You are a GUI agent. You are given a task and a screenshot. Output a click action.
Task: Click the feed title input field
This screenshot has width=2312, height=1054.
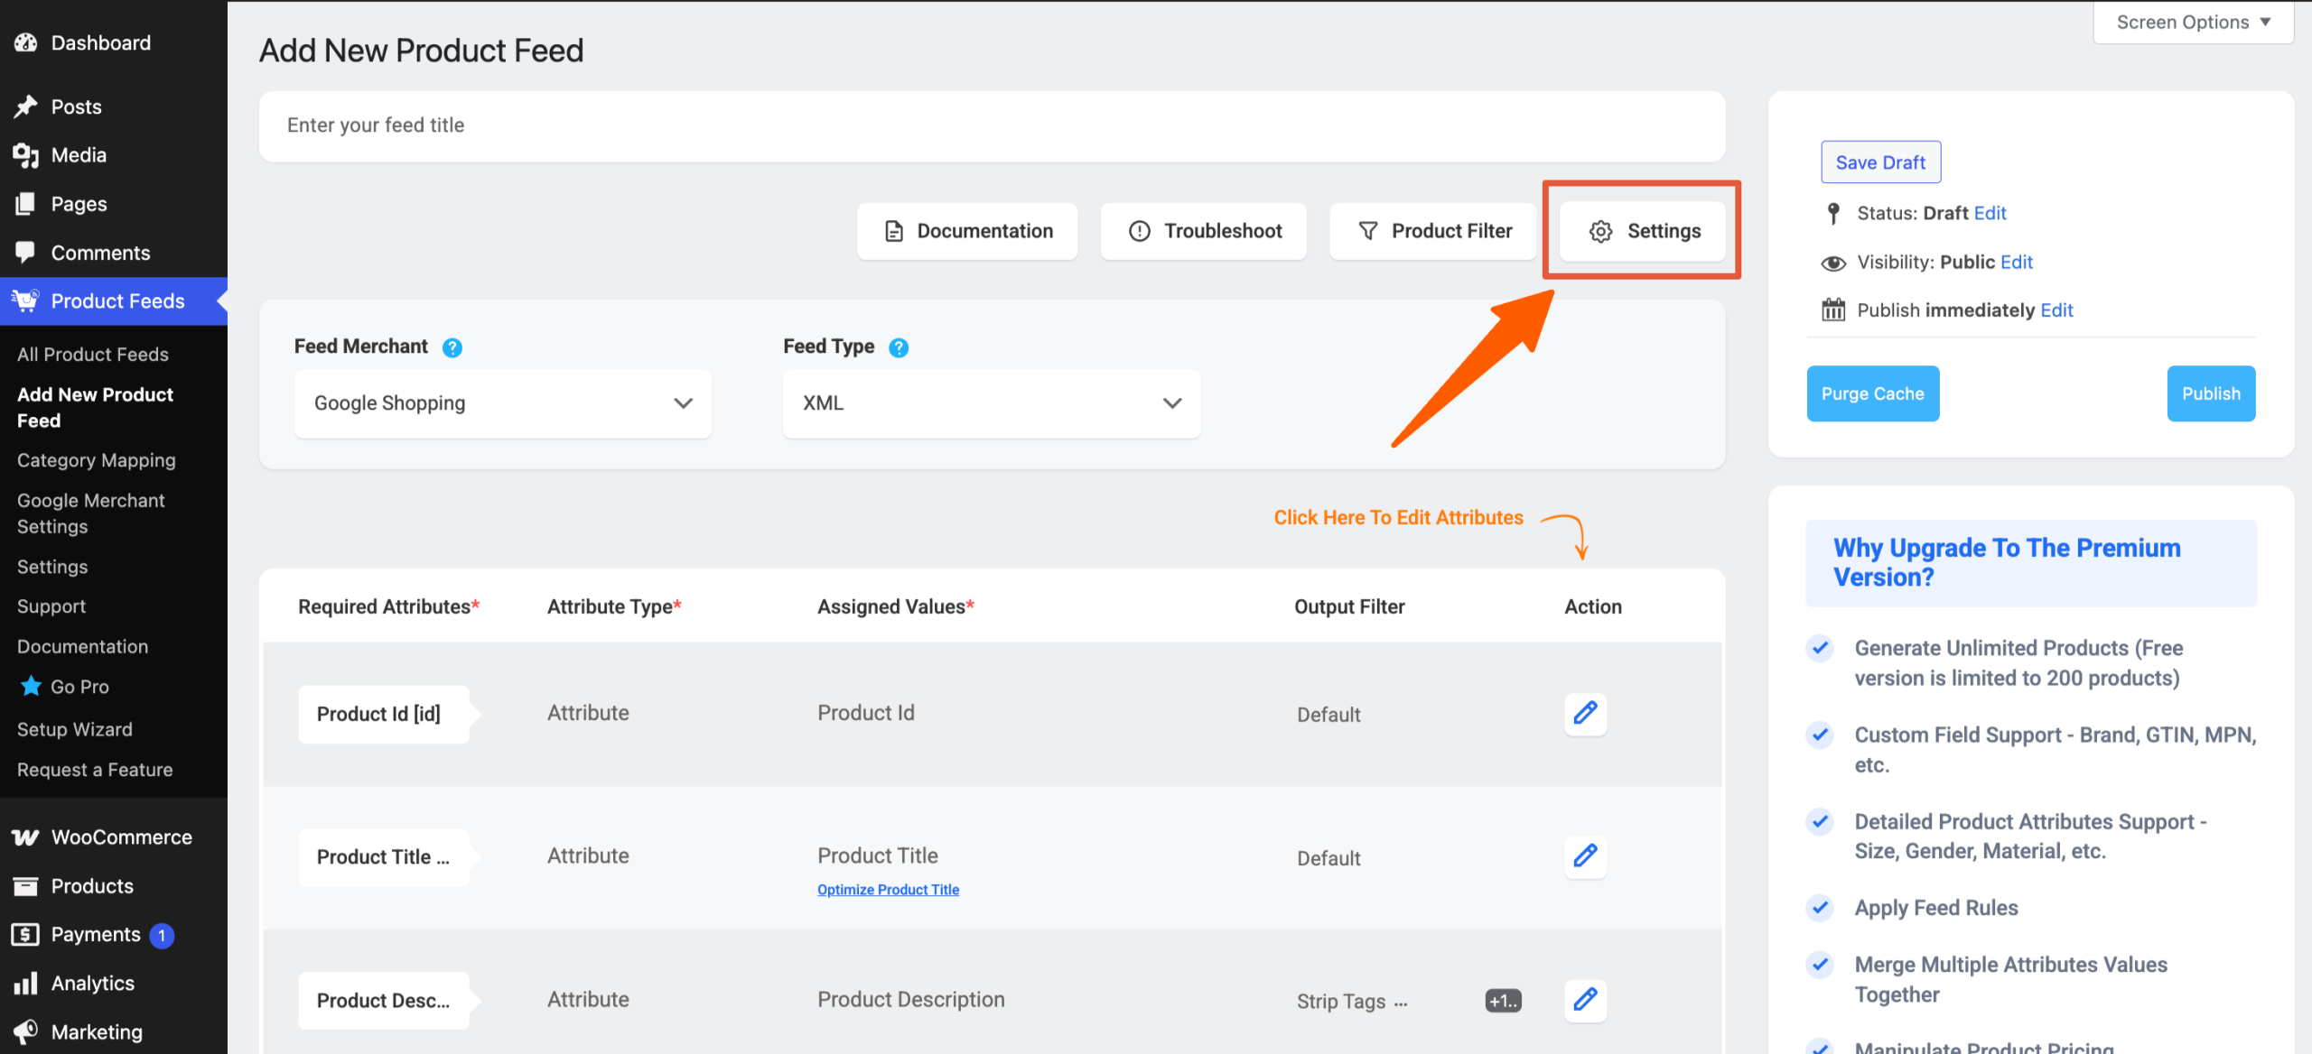tap(991, 125)
